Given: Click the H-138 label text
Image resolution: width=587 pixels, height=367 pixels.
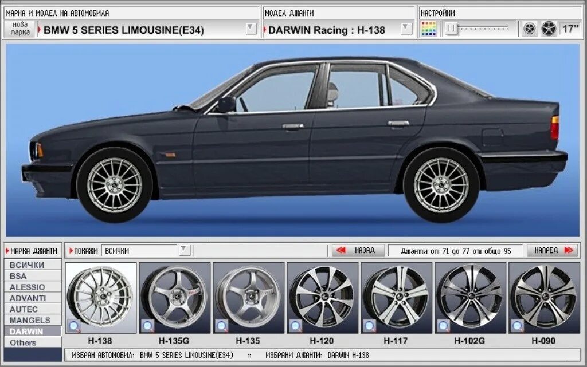Looking at the screenshot, I should tap(100, 341).
